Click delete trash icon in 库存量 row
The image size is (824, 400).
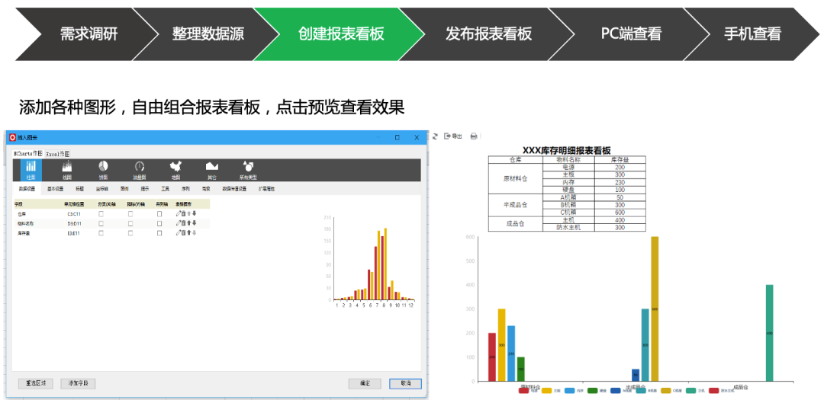[183, 232]
